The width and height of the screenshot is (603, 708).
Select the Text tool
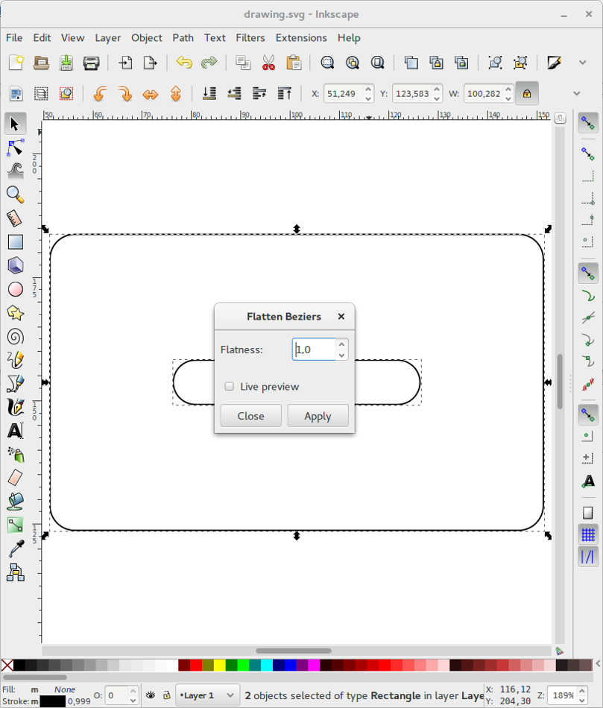click(x=16, y=430)
